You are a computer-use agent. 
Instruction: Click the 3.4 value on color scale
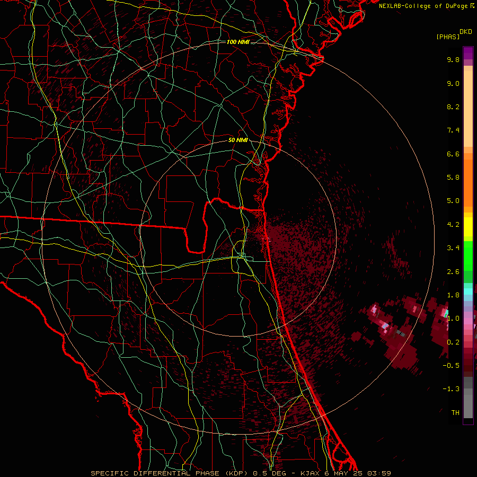[x=453, y=248]
